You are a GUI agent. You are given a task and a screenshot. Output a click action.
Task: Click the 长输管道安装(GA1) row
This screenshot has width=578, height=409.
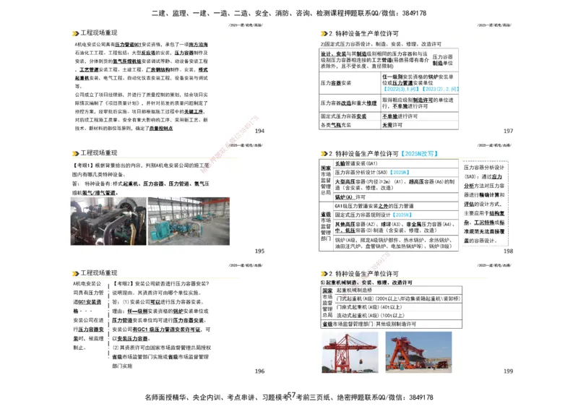pos(396,163)
